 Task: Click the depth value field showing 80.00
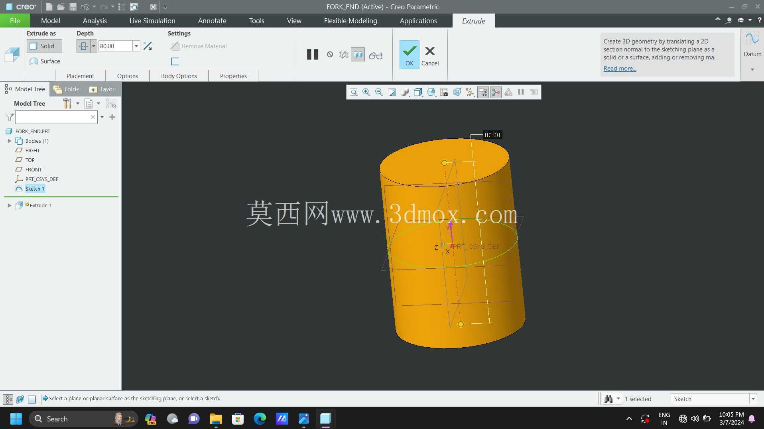point(115,46)
